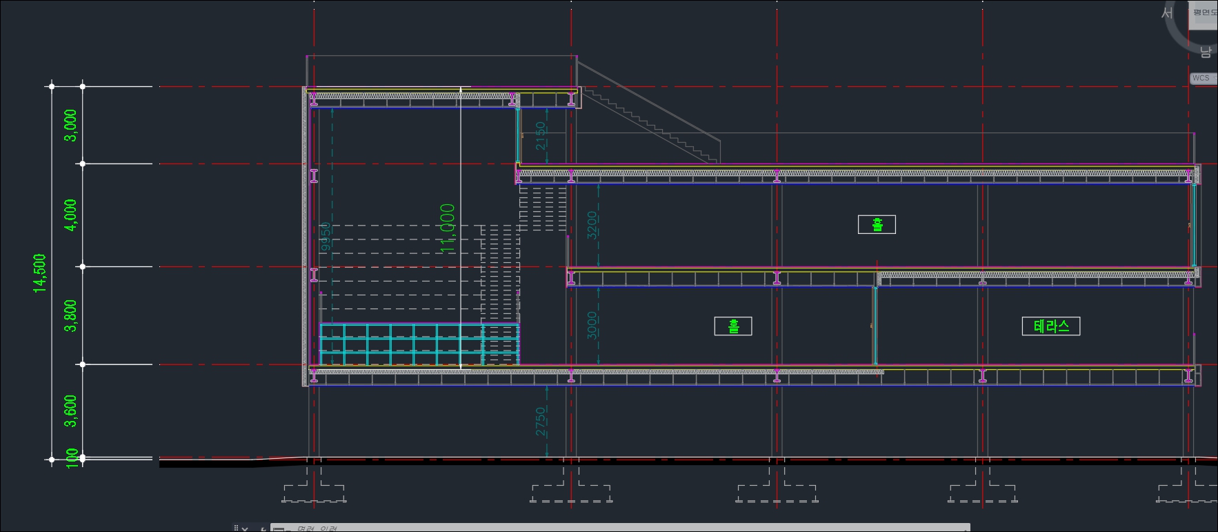Click the South 남 compass label

[1206, 52]
